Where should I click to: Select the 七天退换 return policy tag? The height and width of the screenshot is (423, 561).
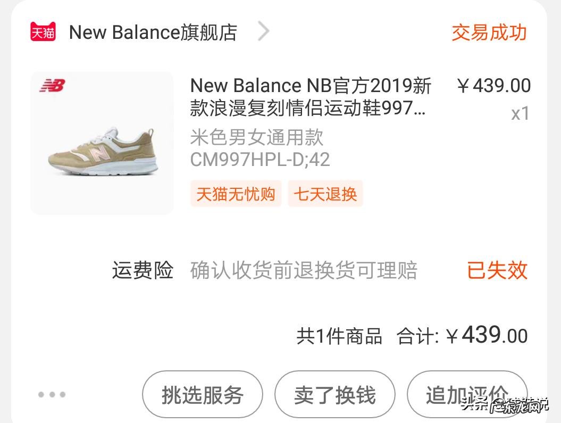click(325, 194)
